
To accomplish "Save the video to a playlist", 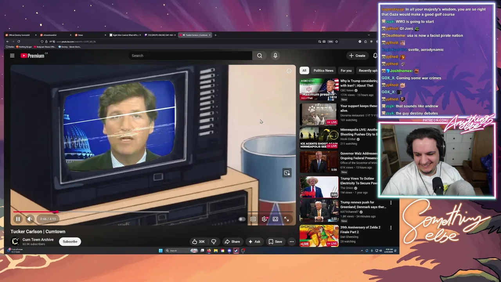I will click(275, 242).
